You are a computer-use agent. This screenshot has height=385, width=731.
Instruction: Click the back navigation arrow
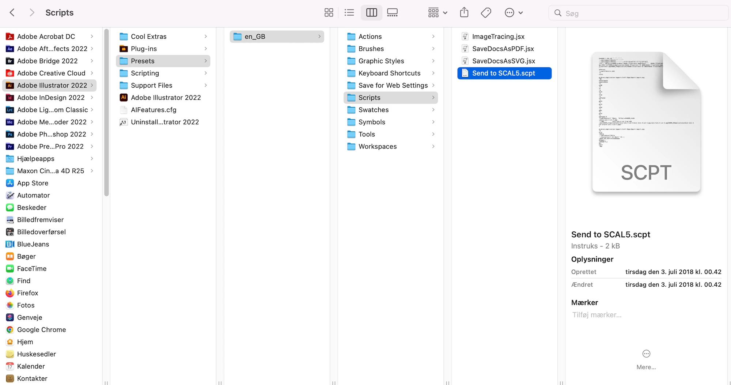pyautogui.click(x=12, y=13)
